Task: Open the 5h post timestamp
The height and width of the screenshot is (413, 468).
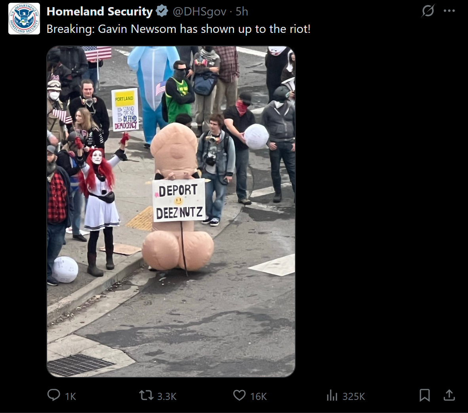Action: [242, 11]
